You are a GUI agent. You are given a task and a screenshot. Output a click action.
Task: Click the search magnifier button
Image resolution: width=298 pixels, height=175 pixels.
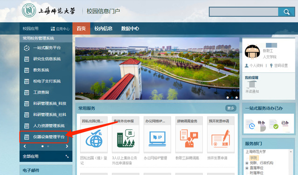click(287, 12)
